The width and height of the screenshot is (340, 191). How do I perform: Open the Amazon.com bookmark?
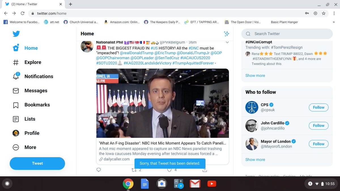[121, 22]
